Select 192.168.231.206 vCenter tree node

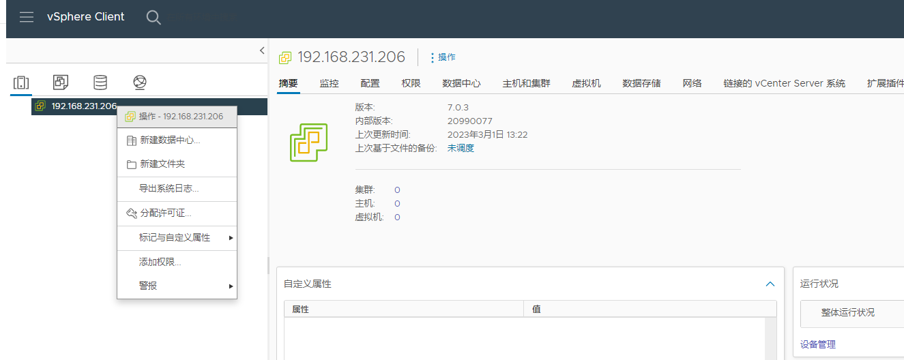pyautogui.click(x=149, y=106)
